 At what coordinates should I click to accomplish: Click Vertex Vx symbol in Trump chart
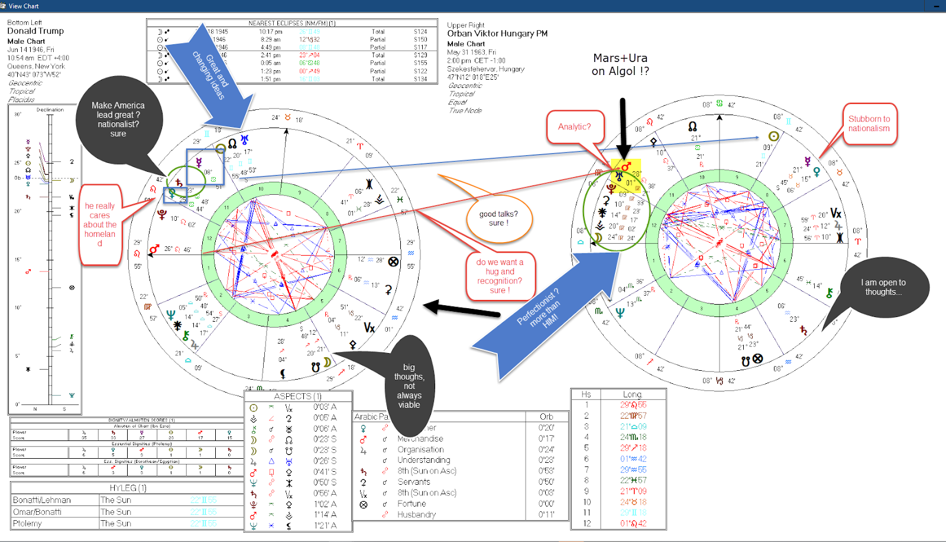click(369, 327)
